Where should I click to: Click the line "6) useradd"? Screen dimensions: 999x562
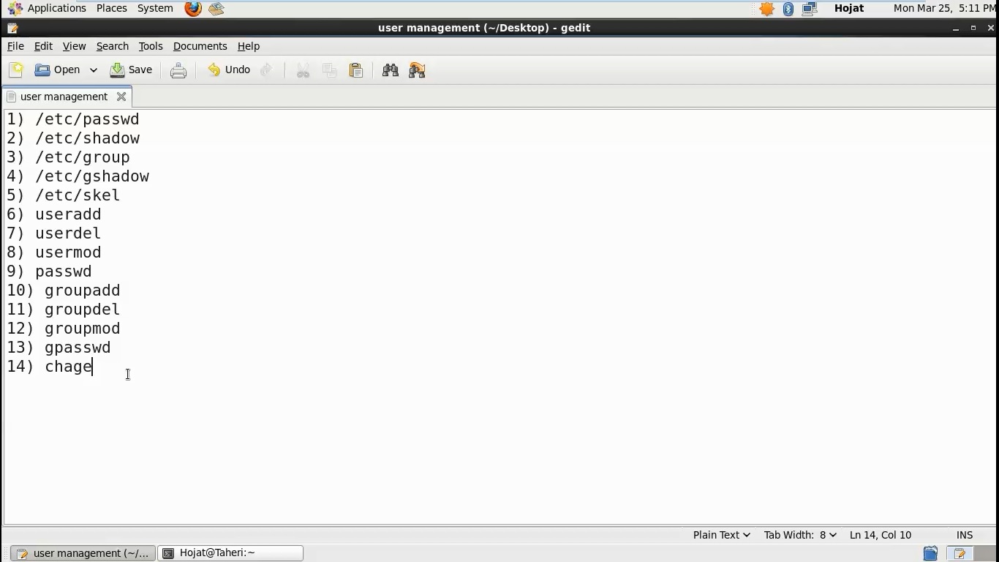coord(54,214)
